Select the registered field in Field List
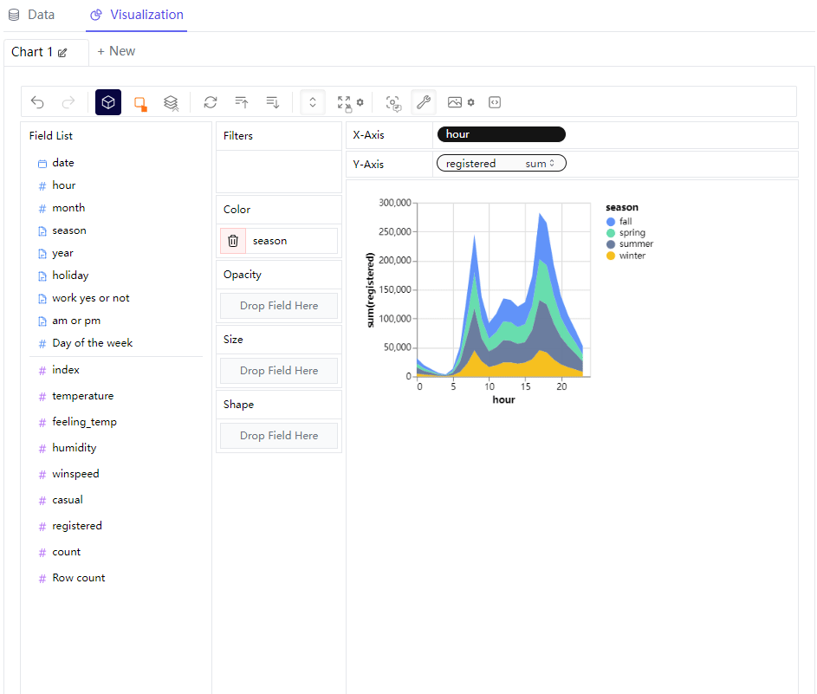 77,526
